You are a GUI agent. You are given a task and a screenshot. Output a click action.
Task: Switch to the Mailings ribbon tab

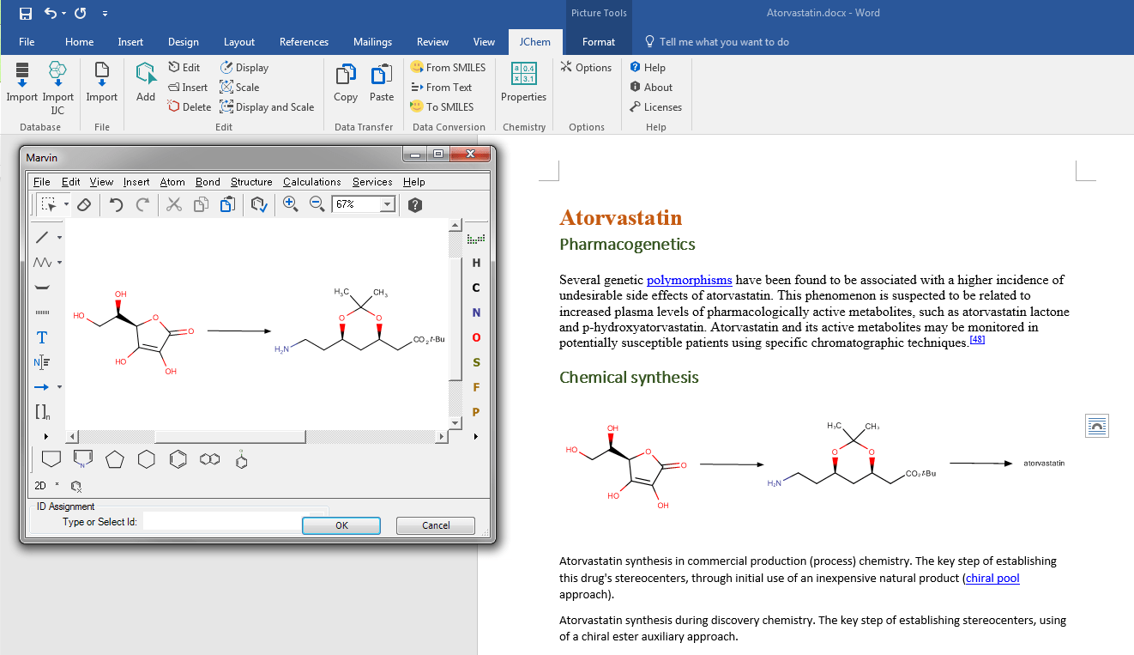(372, 41)
